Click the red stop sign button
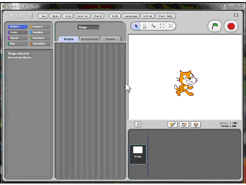The width and height of the screenshot is (246, 185). (x=231, y=26)
